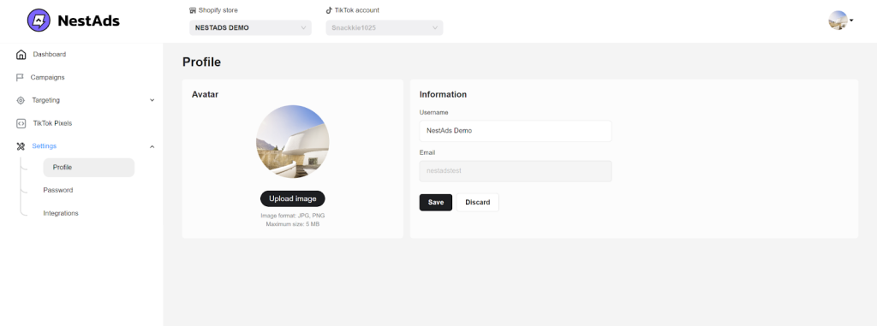Select the Profile item in sidebar
Image resolution: width=877 pixels, height=326 pixels.
(x=88, y=167)
